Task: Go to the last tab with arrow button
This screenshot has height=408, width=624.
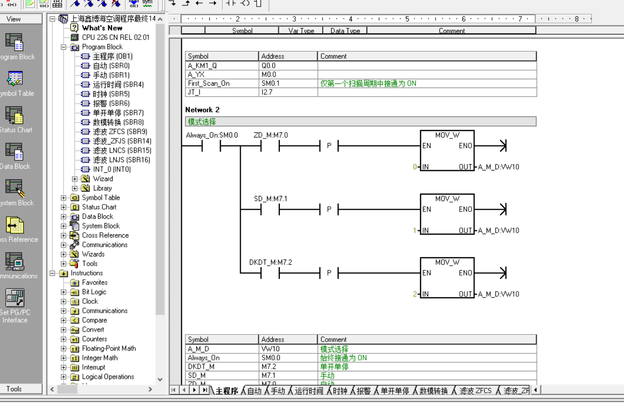Action: (205, 390)
